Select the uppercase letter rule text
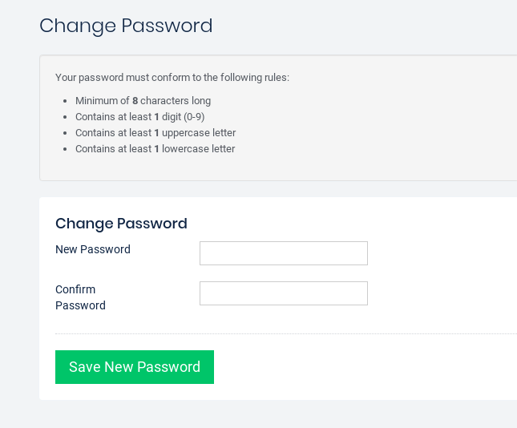 [x=156, y=133]
